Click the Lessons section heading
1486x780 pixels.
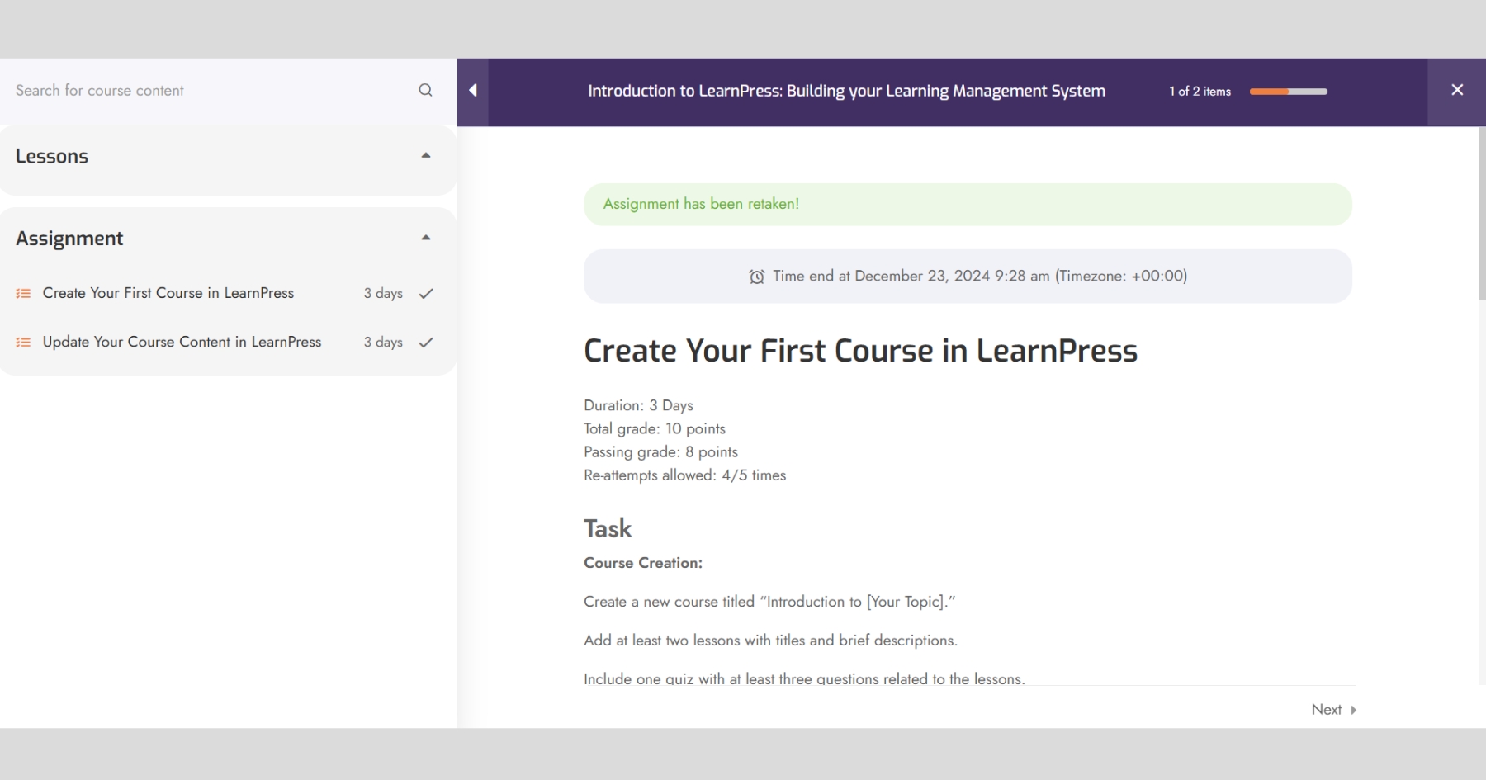pyautogui.click(x=52, y=156)
